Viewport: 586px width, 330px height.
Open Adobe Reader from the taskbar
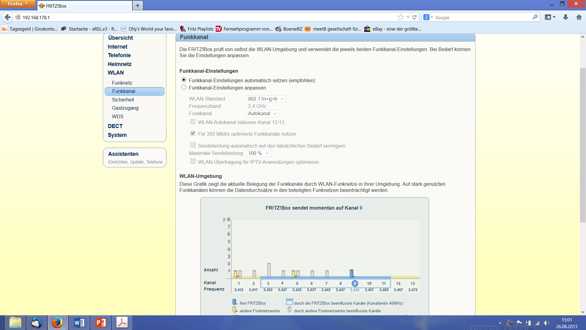122,323
